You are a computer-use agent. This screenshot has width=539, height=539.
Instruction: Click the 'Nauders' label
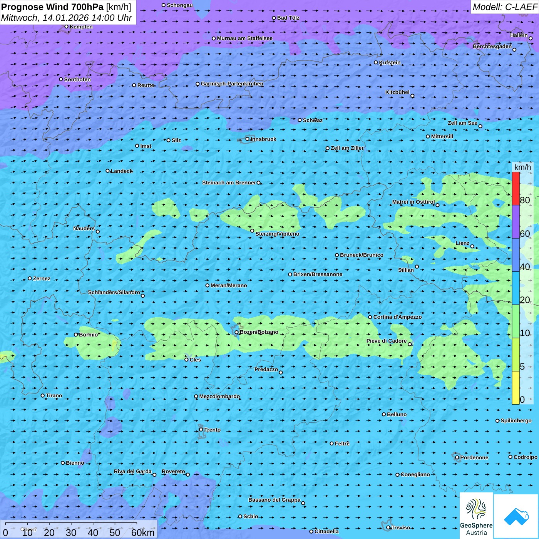pos(84,228)
